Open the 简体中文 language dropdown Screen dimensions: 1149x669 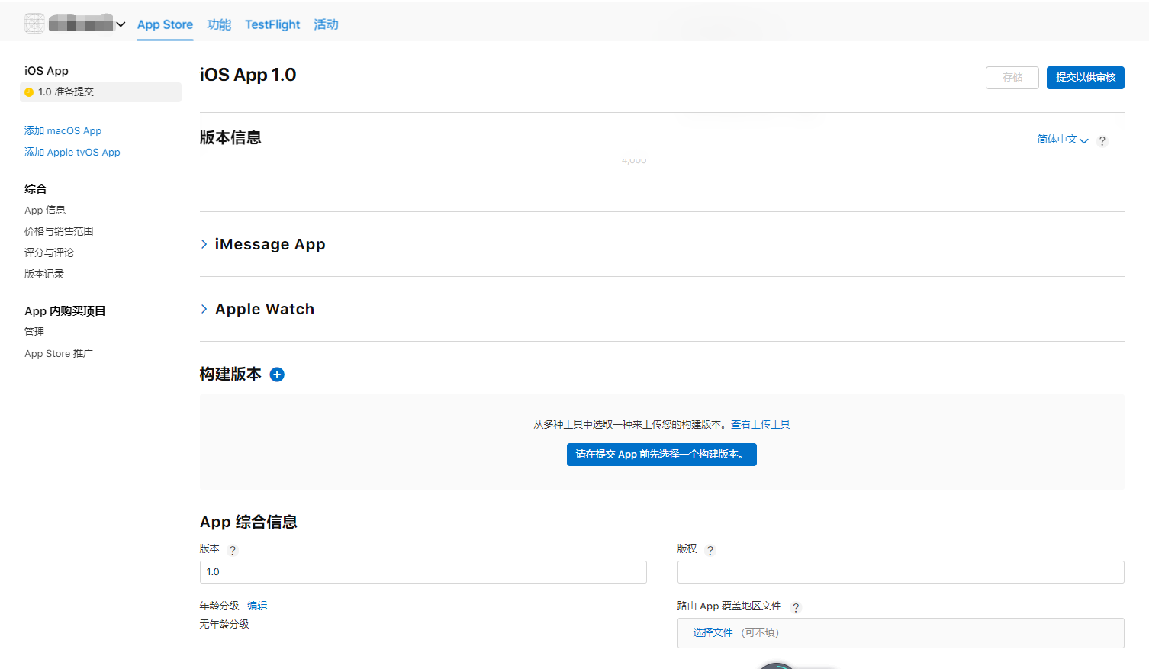point(1062,140)
